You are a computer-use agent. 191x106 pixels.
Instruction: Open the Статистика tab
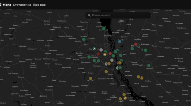[x=22, y=5]
